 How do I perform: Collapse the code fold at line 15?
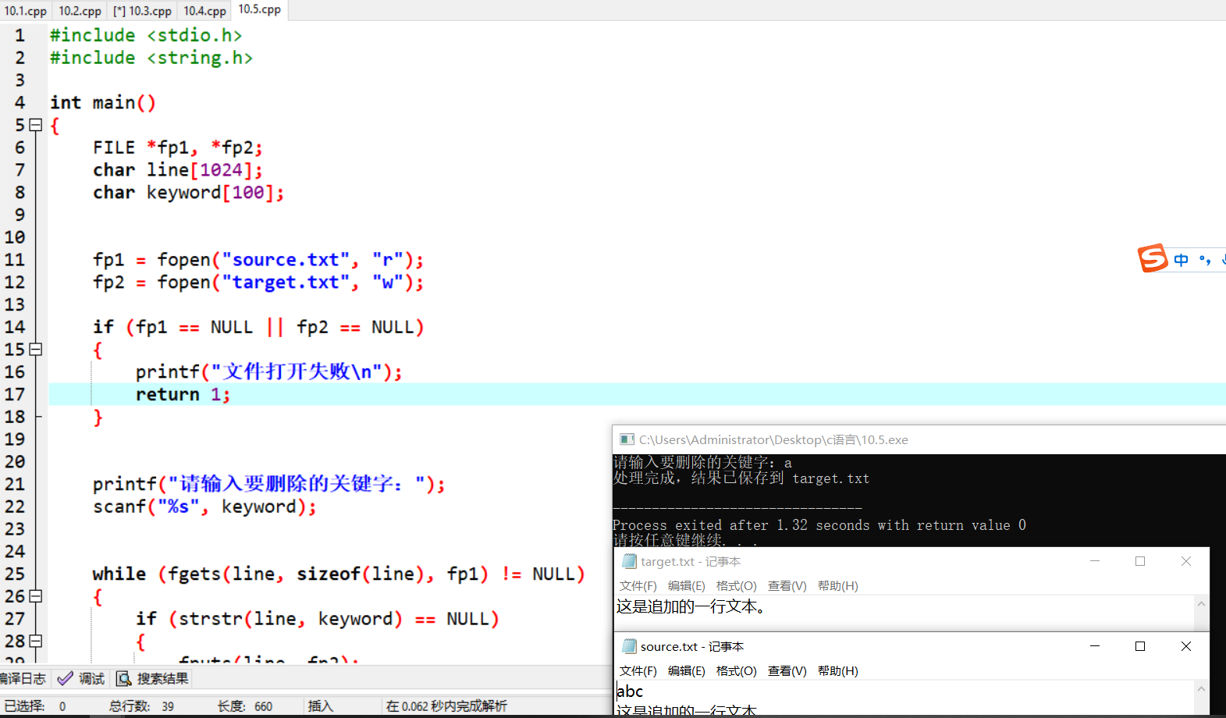coord(35,349)
